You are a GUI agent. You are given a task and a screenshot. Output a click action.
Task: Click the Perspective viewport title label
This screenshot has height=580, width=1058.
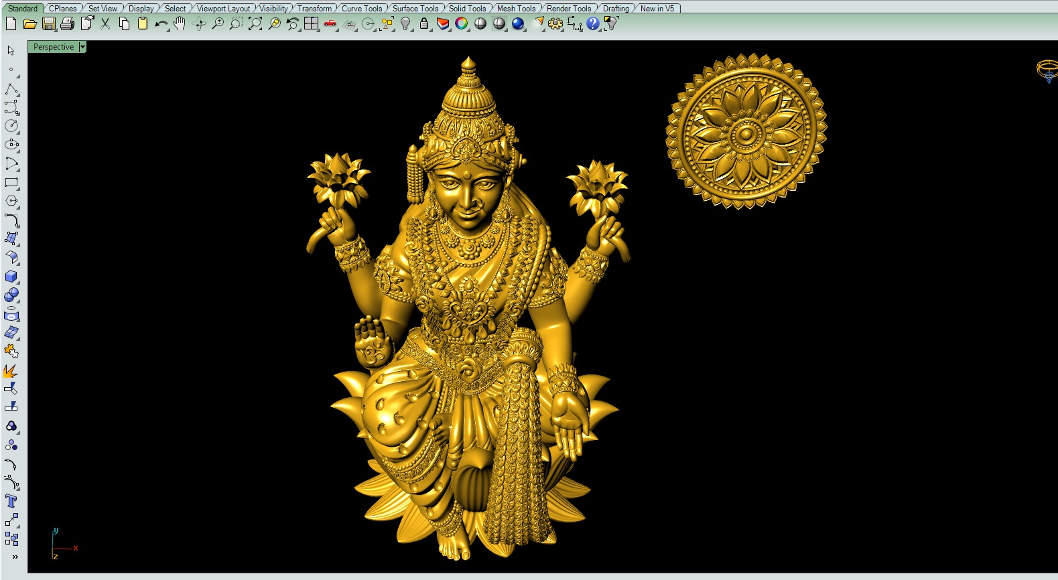(54, 47)
